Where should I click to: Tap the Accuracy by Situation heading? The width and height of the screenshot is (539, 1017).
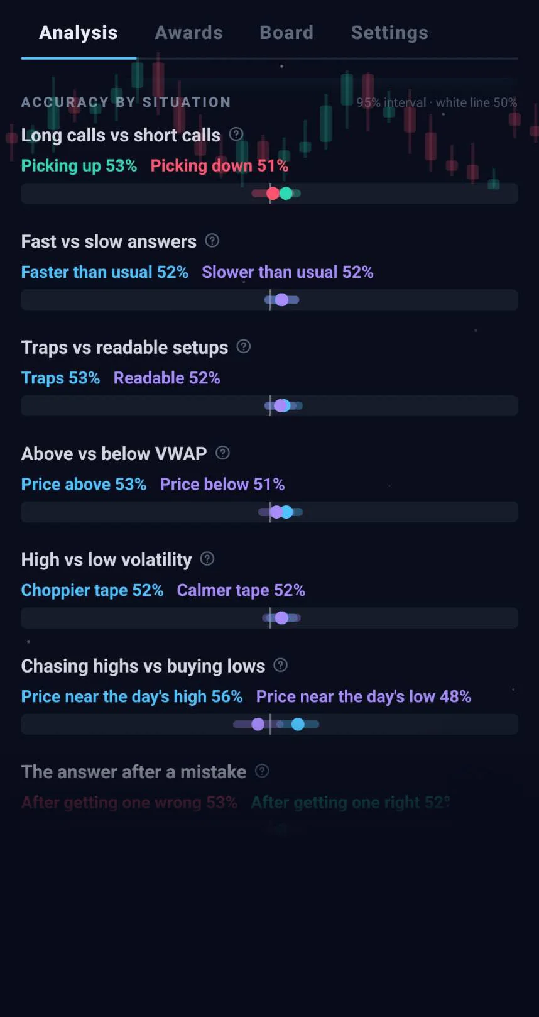point(126,102)
